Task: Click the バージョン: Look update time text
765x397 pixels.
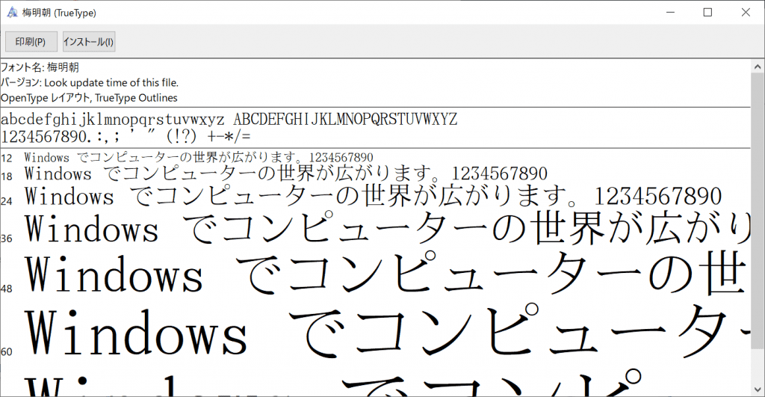Action: pos(90,82)
